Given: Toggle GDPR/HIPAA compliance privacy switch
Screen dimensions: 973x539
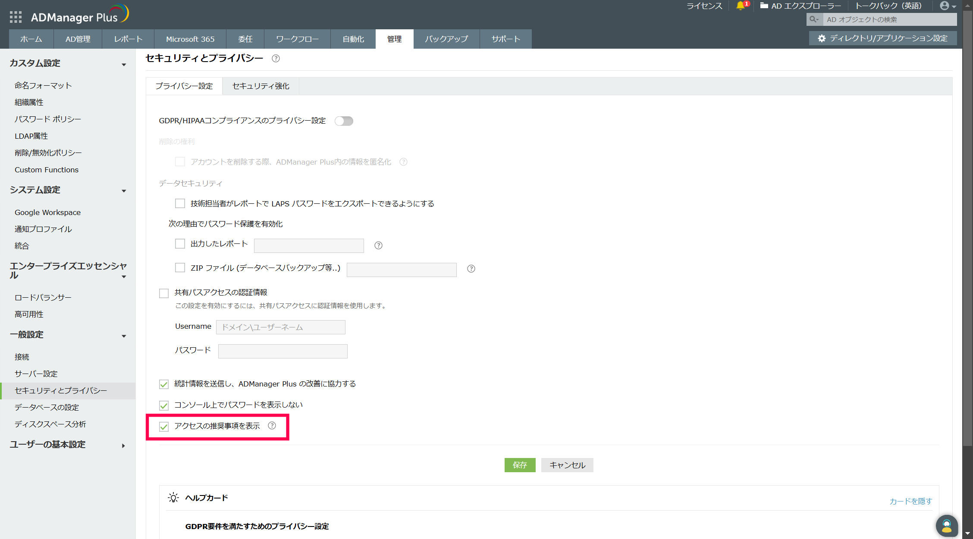Looking at the screenshot, I should pyautogui.click(x=344, y=121).
